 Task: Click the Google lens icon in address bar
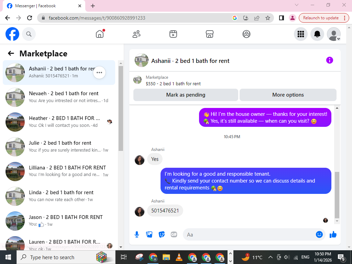point(235,18)
